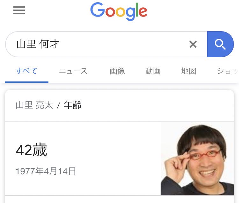Select the 42歳 age answer

pos(32,150)
